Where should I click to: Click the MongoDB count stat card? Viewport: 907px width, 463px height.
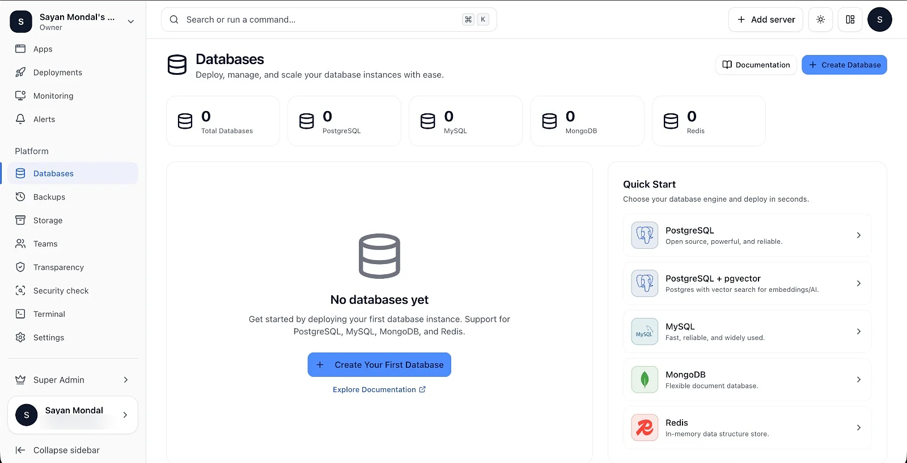pyautogui.click(x=587, y=121)
